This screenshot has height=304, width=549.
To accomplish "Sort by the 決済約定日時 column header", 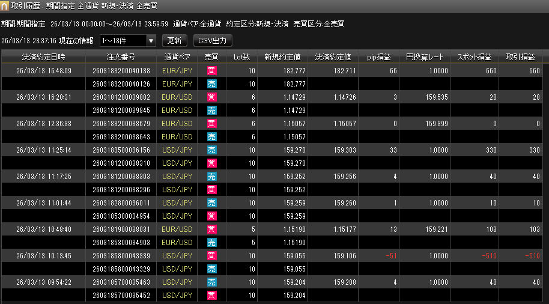I will pyautogui.click(x=43, y=57).
